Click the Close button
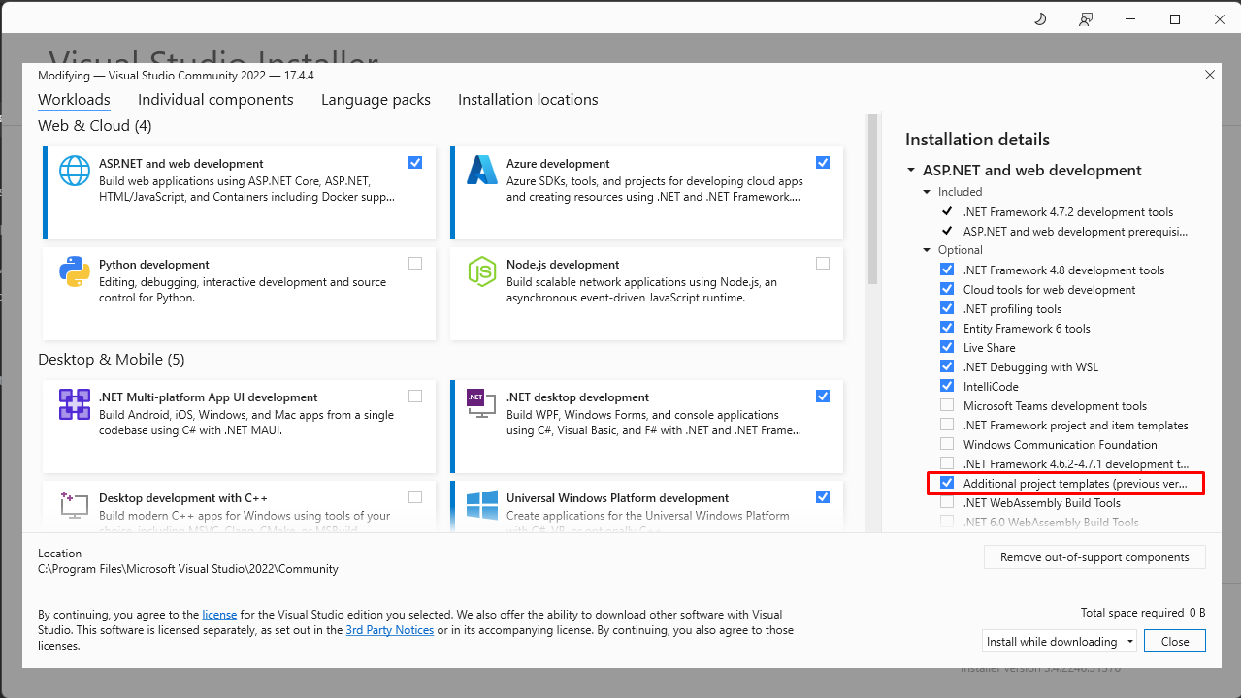The width and height of the screenshot is (1241, 698). (1175, 642)
